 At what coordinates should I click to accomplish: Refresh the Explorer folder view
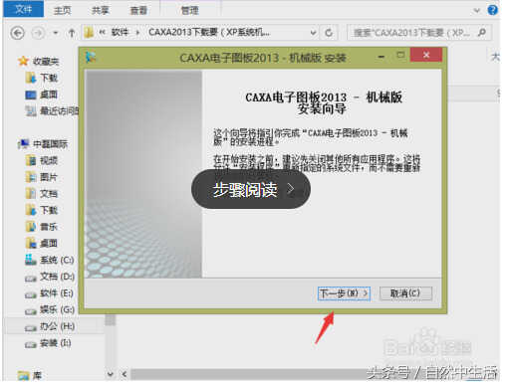329,33
